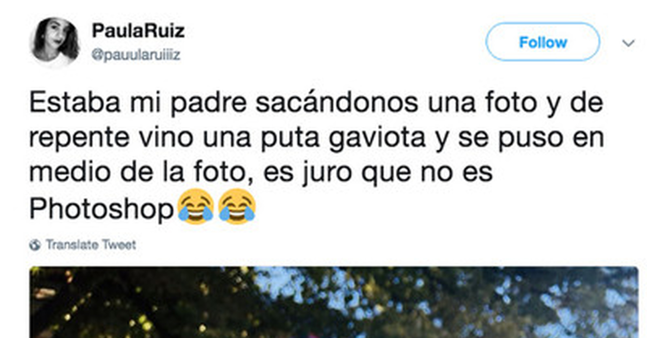647x338 pixels.
Task: Follow the PaulaRuiz account
Action: pos(543,42)
